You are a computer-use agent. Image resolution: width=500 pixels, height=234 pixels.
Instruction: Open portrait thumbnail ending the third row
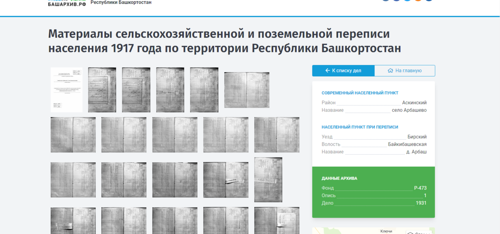tap(268, 180)
